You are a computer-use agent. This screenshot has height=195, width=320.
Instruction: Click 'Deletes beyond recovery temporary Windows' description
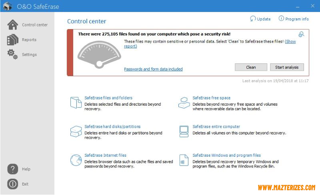(x=236, y=164)
